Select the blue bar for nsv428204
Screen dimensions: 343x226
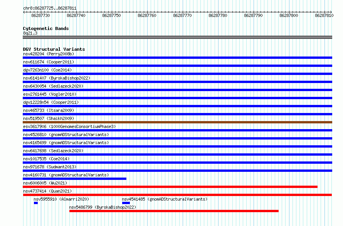click(177, 58)
